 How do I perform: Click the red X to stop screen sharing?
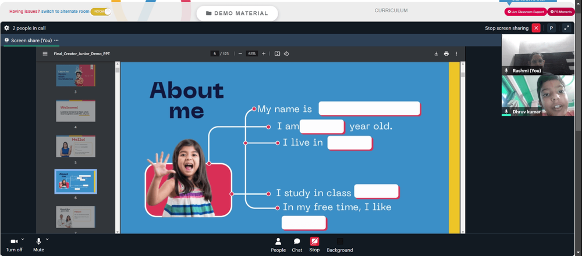[536, 28]
